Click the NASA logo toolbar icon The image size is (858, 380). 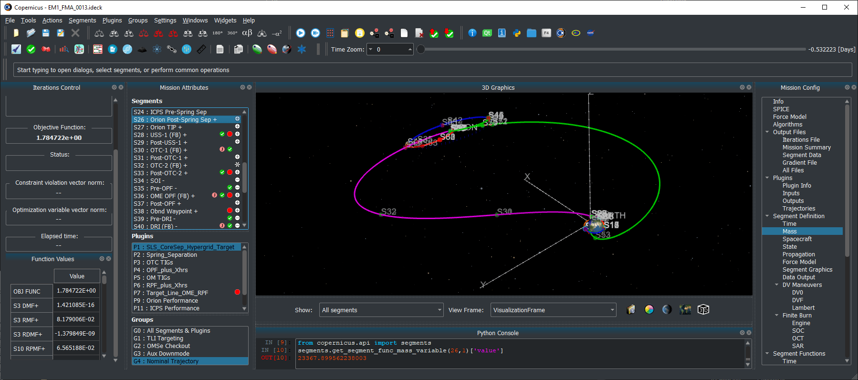590,33
